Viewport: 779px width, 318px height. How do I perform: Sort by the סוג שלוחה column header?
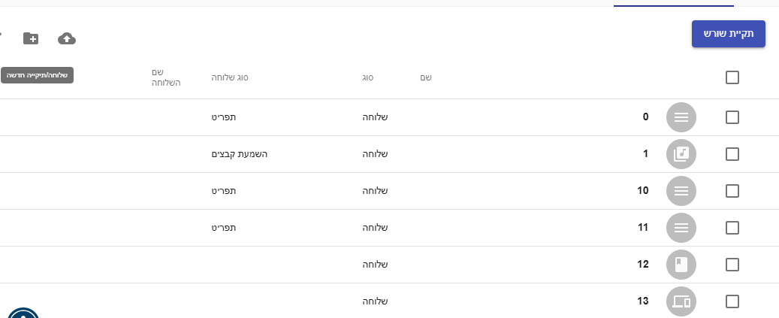(x=230, y=77)
